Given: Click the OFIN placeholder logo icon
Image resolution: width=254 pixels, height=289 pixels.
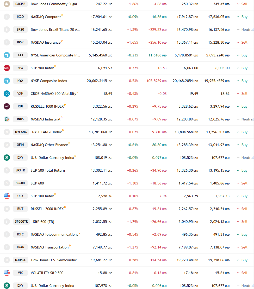Looking at the screenshot, I should coord(7,145).
